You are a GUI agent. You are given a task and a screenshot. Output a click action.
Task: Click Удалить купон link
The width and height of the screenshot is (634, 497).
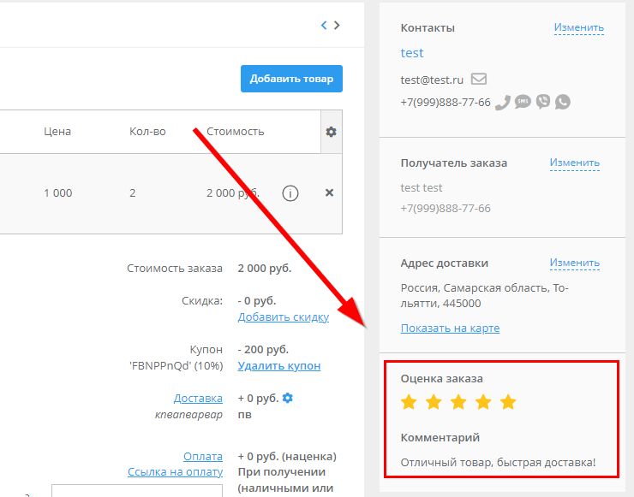pyautogui.click(x=278, y=366)
